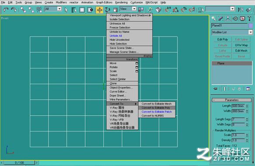Viewport: 255px width, 166px height.
Task: Open Select by Name tool
Action: click(x=74, y=10)
